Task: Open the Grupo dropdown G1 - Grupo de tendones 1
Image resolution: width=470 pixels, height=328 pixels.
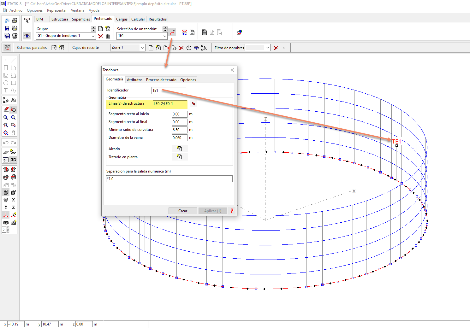Action: [66, 36]
